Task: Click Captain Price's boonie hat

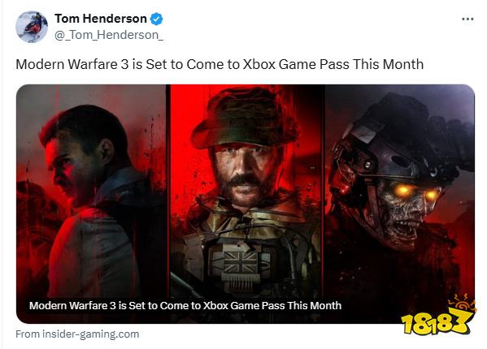Action: [246, 119]
